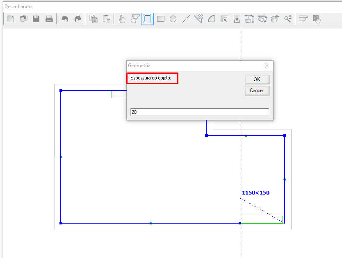Click the Paste clipboard icon
The image size is (342, 258).
click(107, 19)
